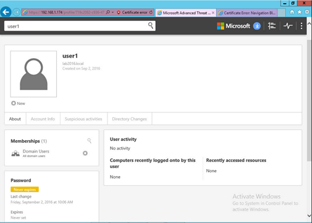
Task: Click the address bar search magnifier icon
Action: tap(108, 12)
